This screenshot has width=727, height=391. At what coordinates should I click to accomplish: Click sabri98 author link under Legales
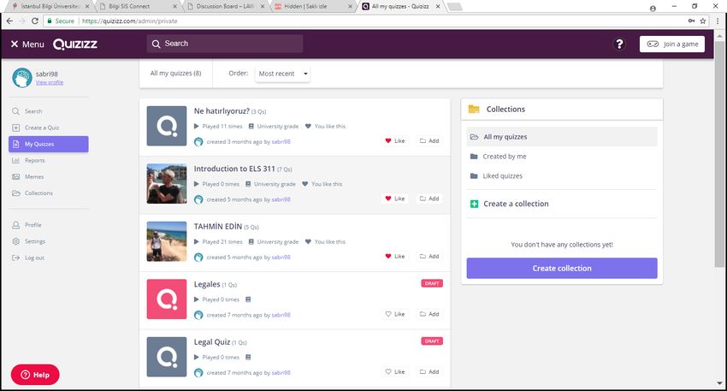281,315
